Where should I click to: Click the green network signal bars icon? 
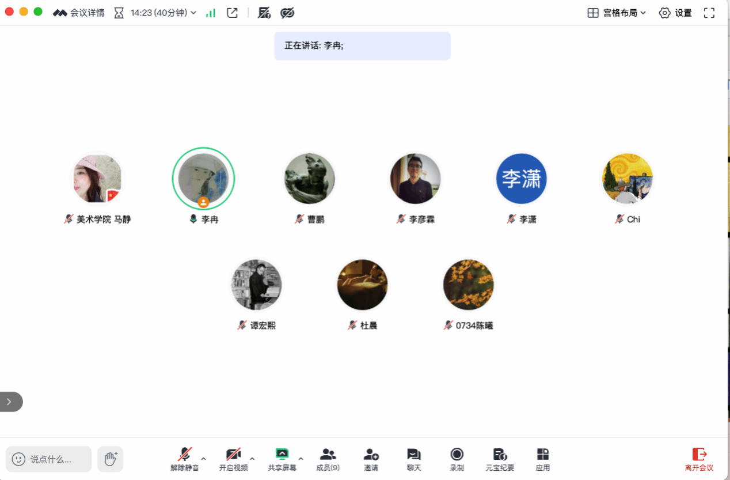click(211, 13)
